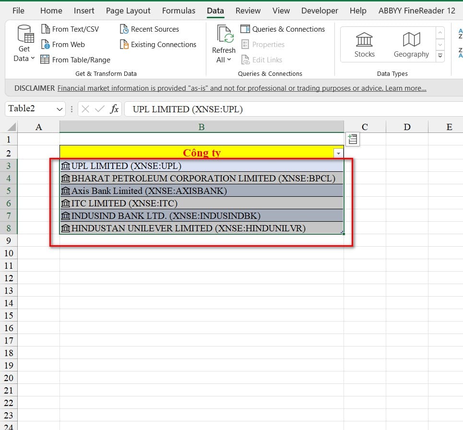Convert selection to Stocks data type
Screen dimensions: 463x430
tap(364, 45)
